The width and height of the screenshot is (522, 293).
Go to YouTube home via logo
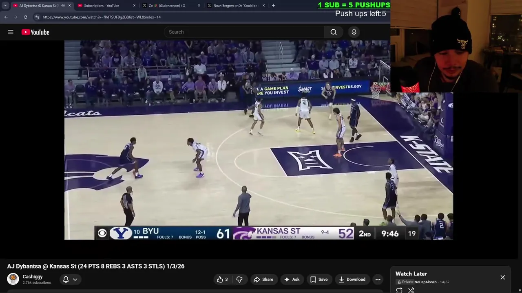tap(35, 32)
